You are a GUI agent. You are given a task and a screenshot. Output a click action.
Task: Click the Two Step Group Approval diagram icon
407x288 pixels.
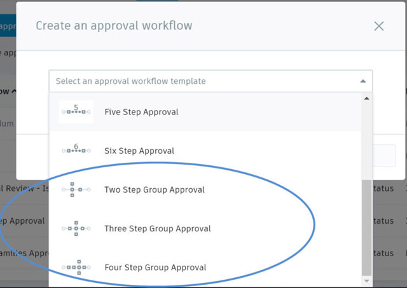[76, 189]
